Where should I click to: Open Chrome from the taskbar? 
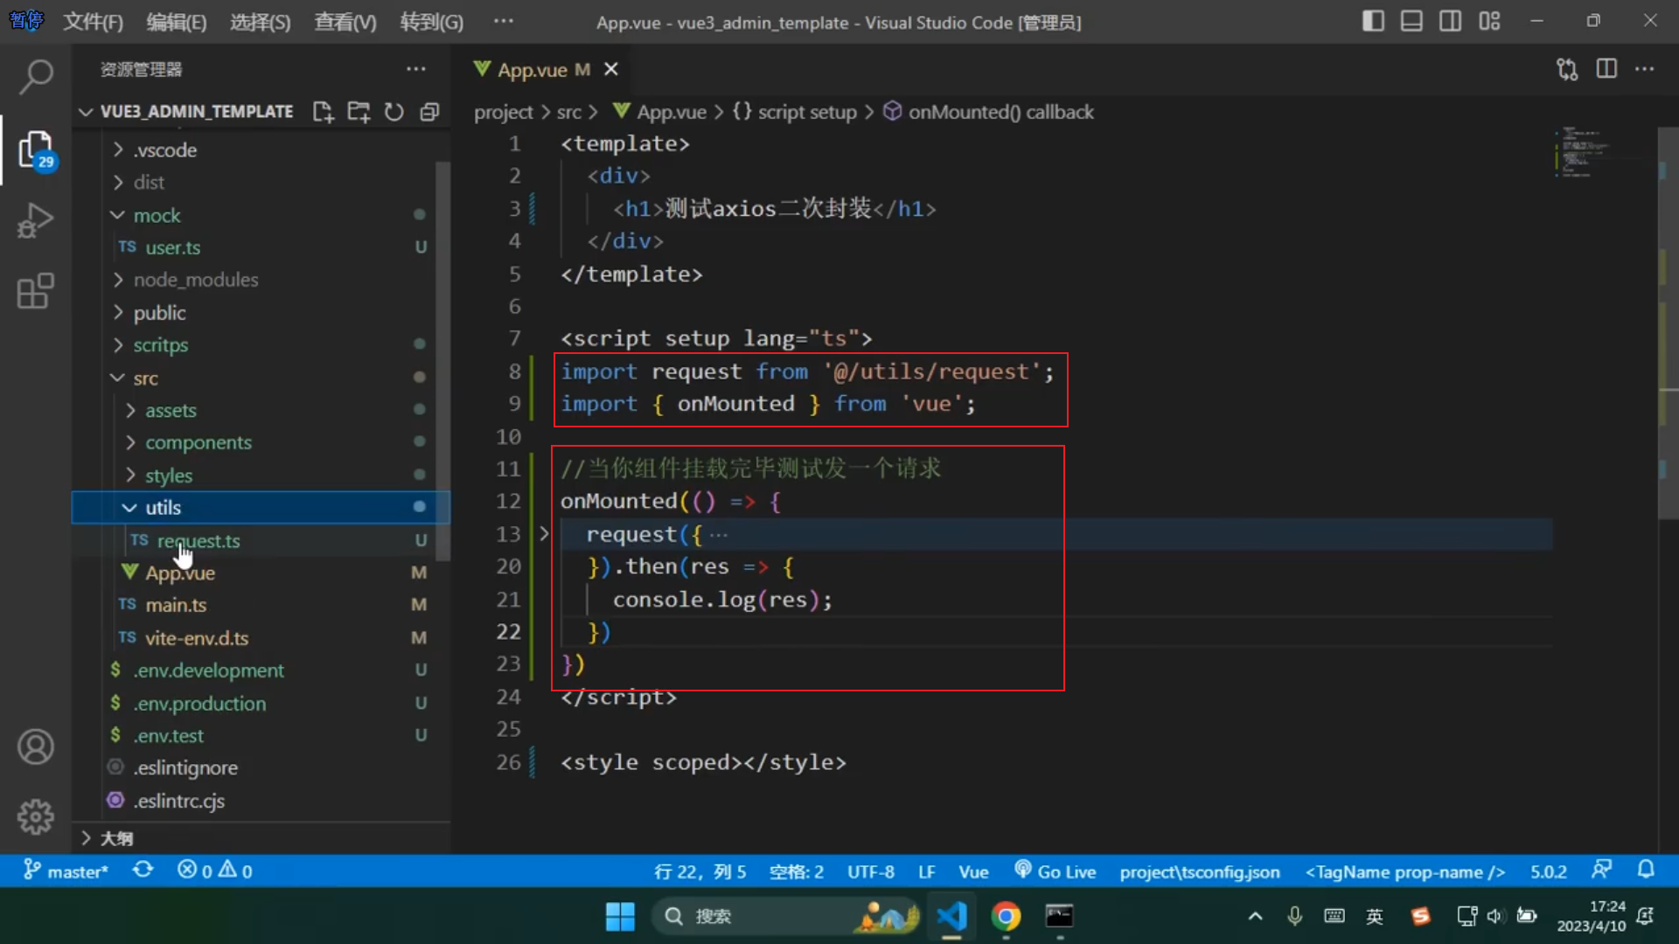tap(1006, 916)
